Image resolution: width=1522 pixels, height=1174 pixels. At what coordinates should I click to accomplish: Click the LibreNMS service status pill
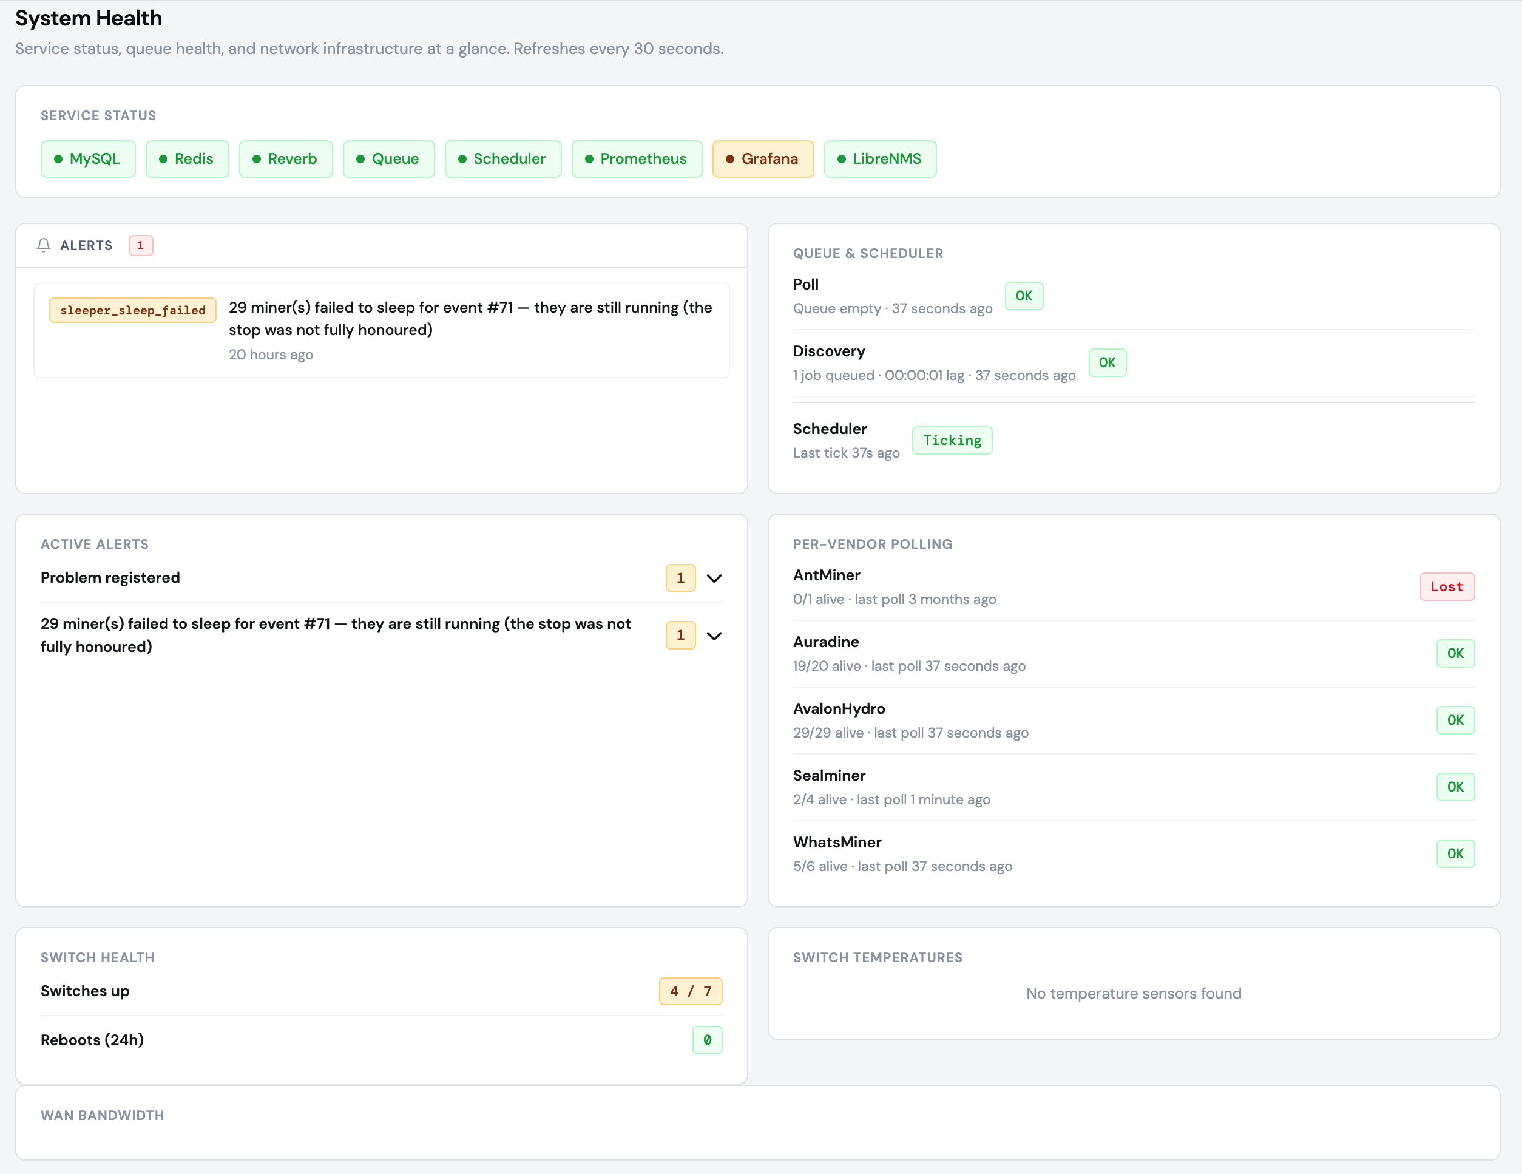click(880, 159)
